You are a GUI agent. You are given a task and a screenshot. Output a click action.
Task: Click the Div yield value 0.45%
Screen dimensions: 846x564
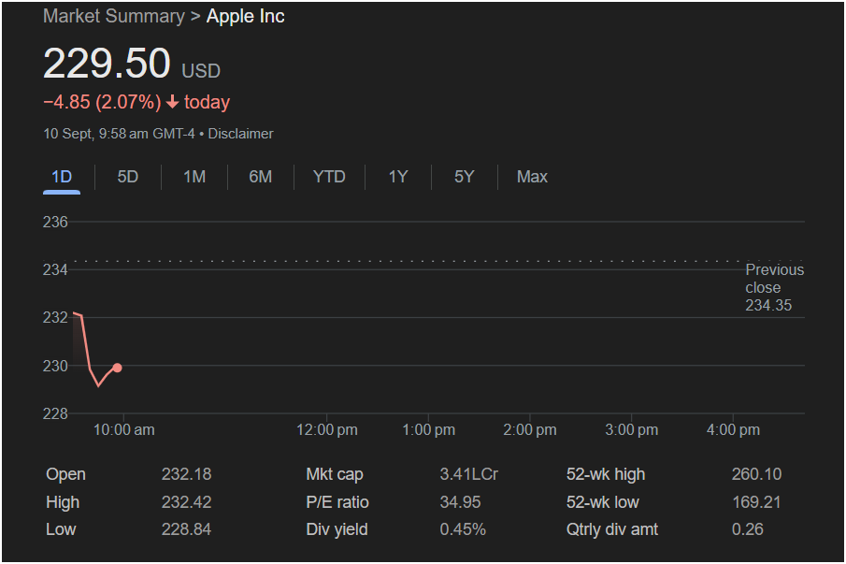pos(463,529)
